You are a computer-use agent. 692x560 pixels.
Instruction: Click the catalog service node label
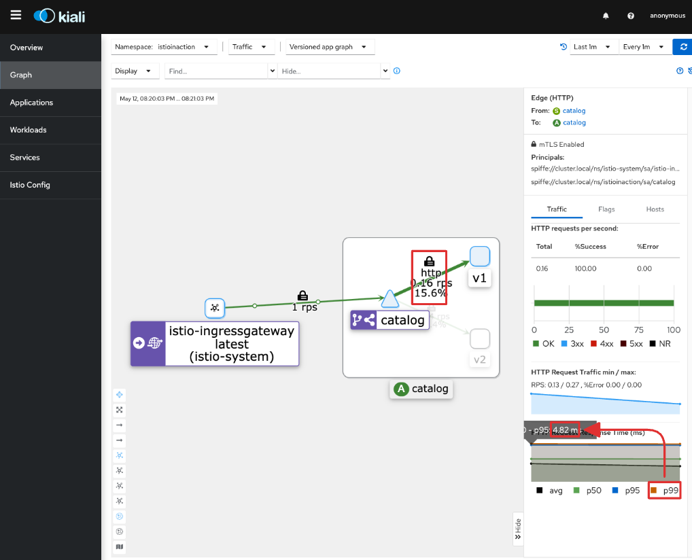390,320
